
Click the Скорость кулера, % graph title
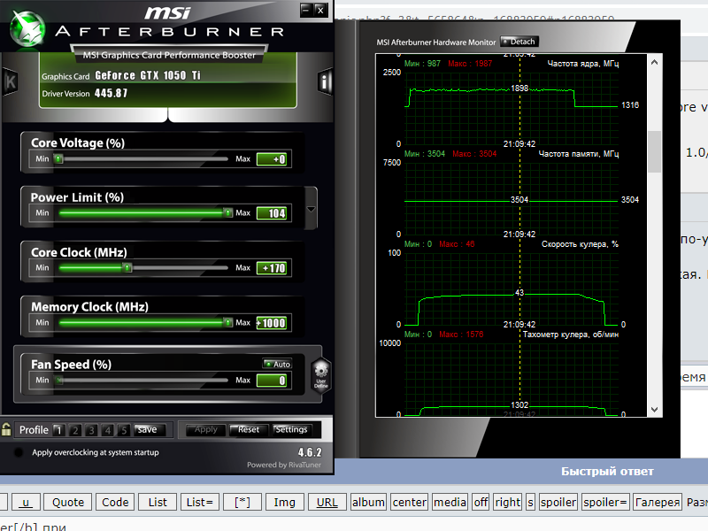(580, 244)
